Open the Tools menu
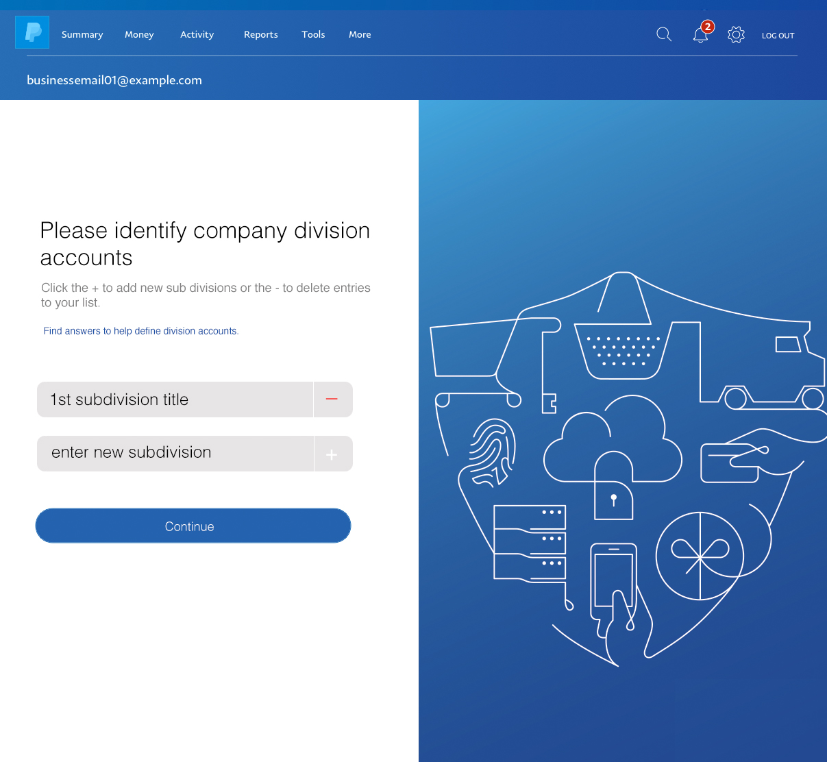 [313, 34]
